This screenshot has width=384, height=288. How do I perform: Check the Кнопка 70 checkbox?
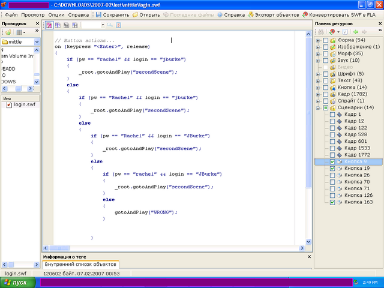click(332, 182)
